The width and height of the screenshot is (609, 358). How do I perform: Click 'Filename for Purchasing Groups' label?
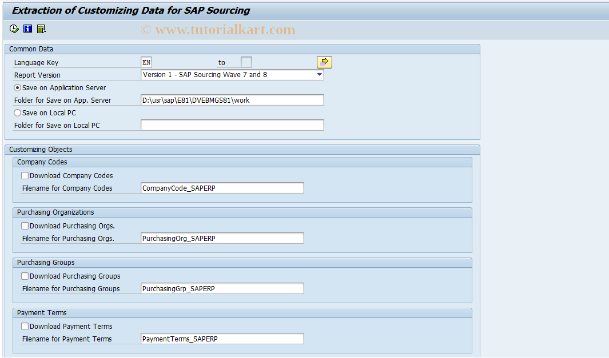[71, 288]
